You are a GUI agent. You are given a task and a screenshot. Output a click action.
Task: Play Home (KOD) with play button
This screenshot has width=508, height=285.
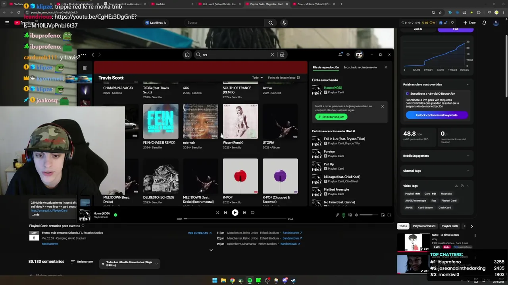pyautogui.click(x=235, y=213)
